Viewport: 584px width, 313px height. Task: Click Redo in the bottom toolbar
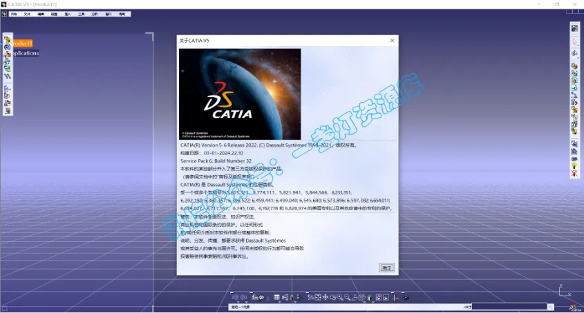tap(243, 297)
